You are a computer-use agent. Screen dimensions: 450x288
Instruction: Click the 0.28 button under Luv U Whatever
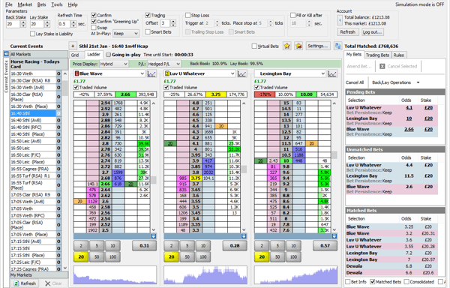point(235,246)
